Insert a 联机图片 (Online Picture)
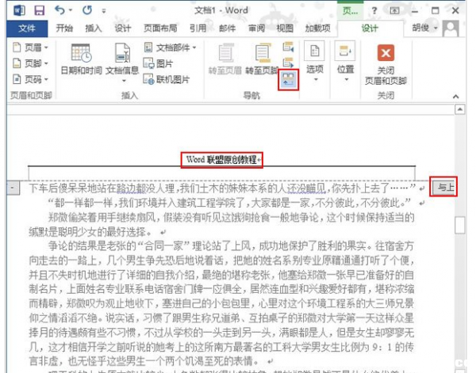Screen dimensions: 476x373 pos(167,79)
